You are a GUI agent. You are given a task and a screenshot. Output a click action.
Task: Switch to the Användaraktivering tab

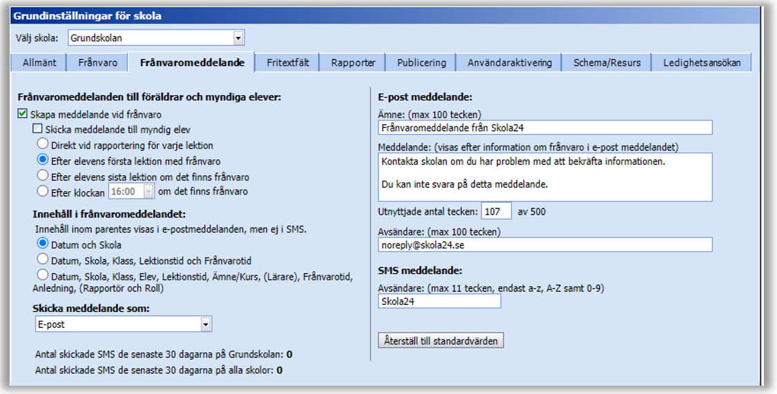pyautogui.click(x=509, y=63)
